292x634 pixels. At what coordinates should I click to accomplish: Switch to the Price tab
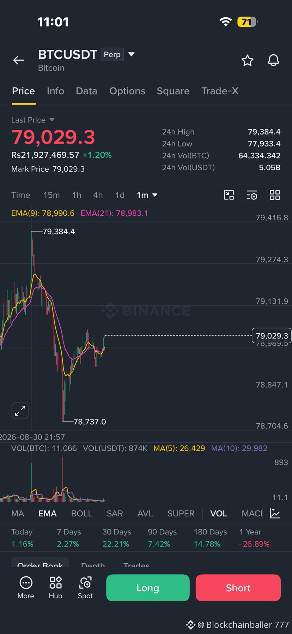tap(24, 91)
